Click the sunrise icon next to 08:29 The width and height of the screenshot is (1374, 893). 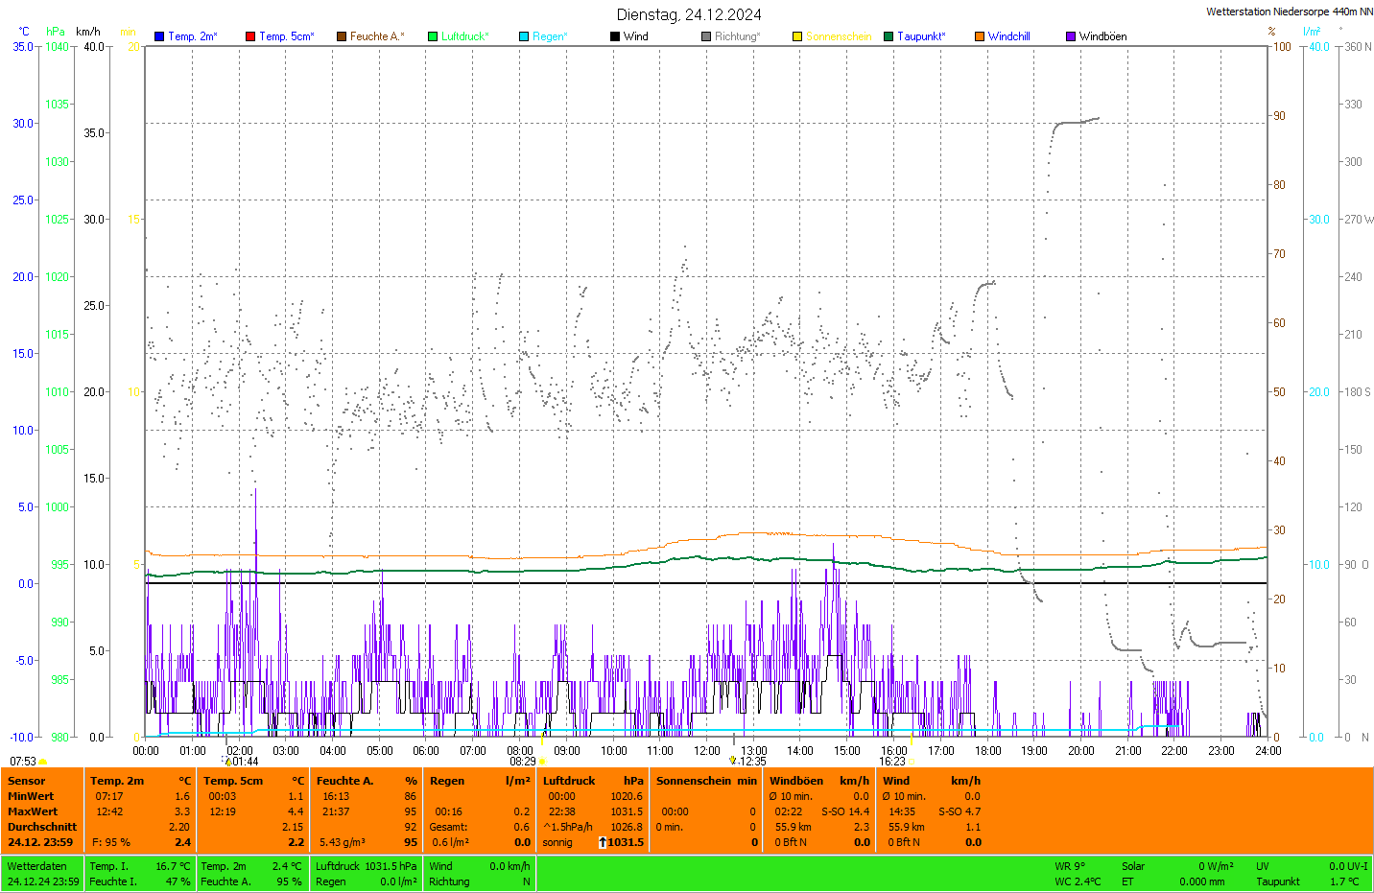point(542,762)
